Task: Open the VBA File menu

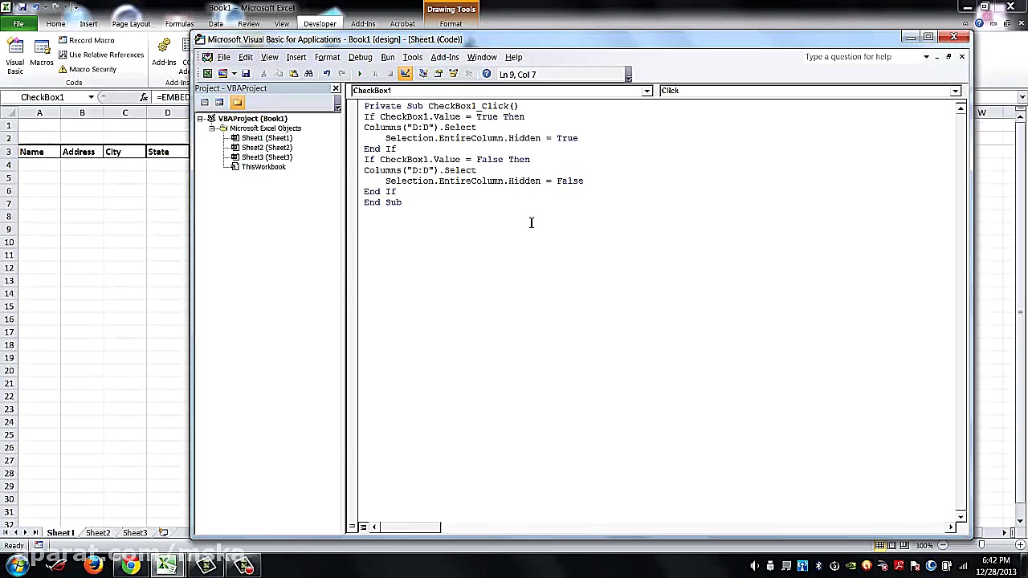Action: (x=223, y=57)
